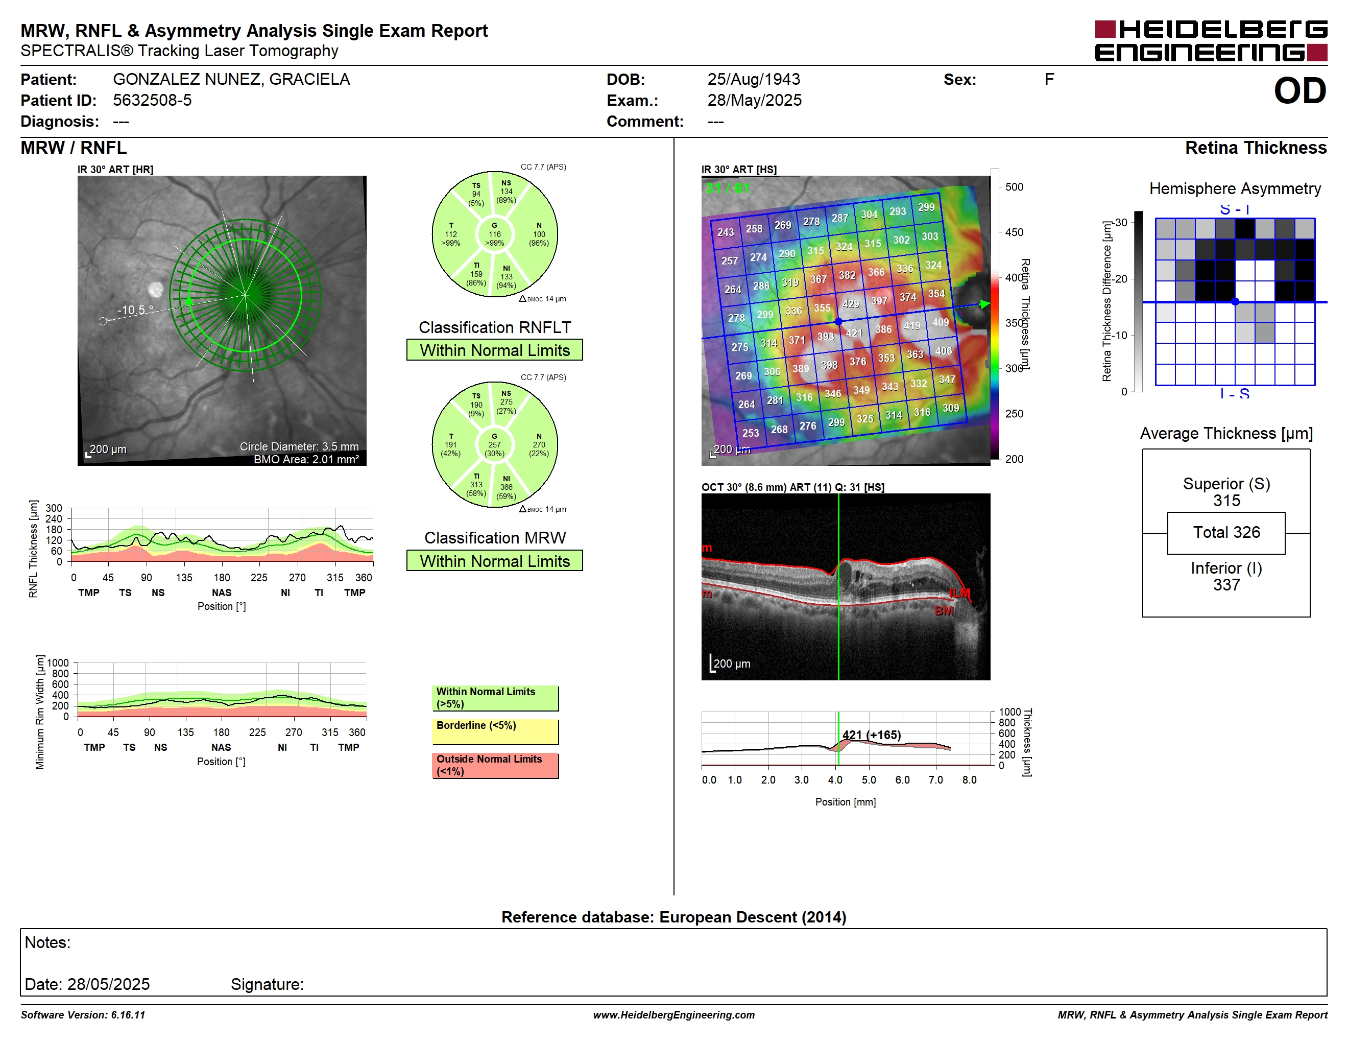Click the RNFLT Within Normal Limits classification box
Screen dimensions: 1348x1042
[494, 350]
